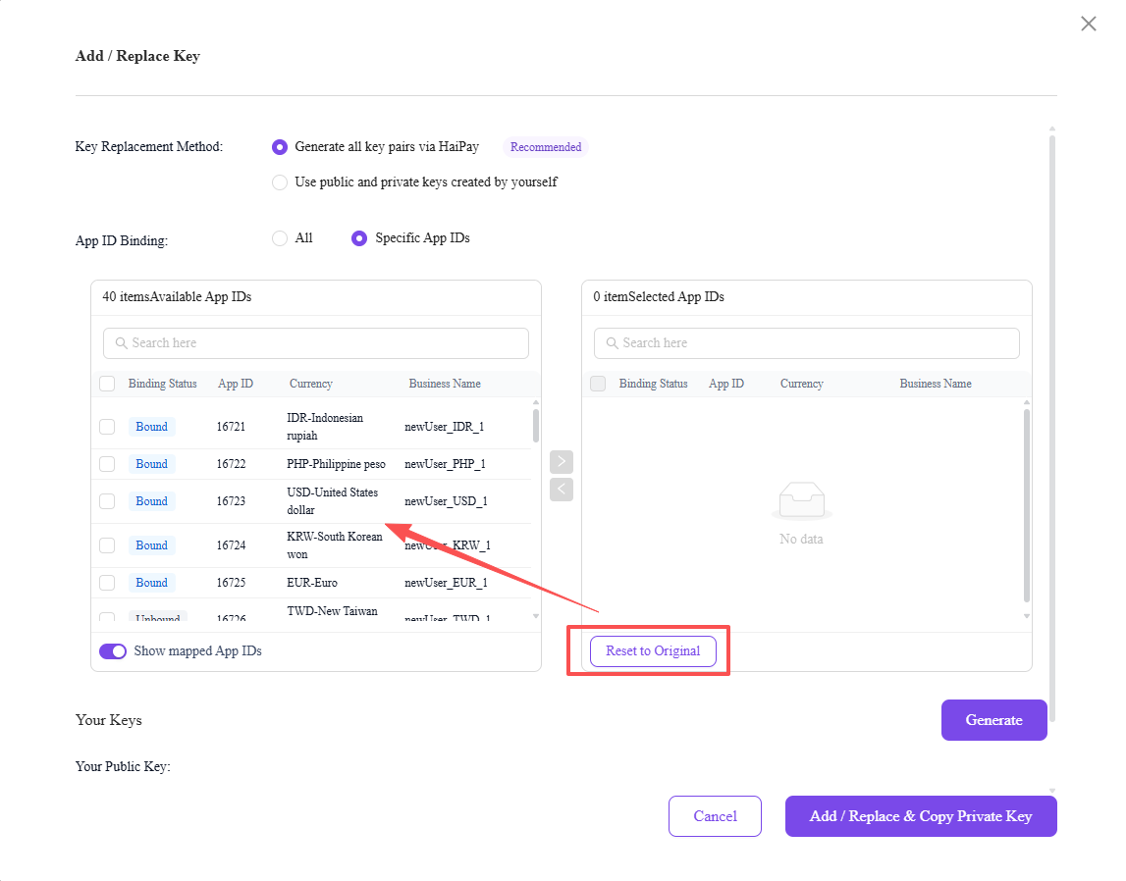
Task: Close the Add / Replace Key dialog
Action: 1088,24
